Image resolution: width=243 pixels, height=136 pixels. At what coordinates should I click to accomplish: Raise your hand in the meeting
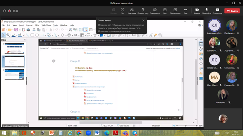pos(143,11)
